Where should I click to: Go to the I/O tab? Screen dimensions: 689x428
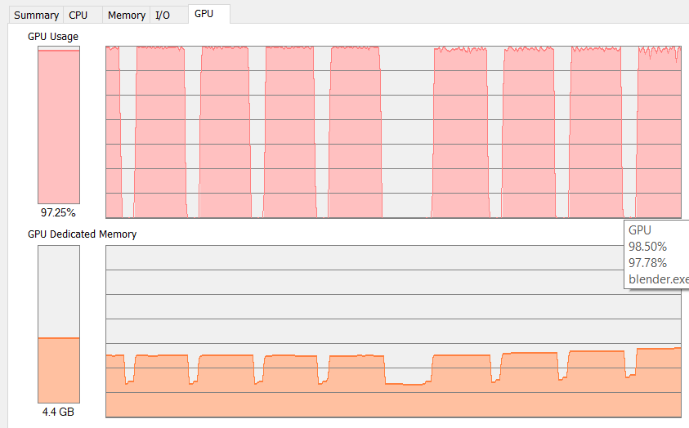[163, 15]
